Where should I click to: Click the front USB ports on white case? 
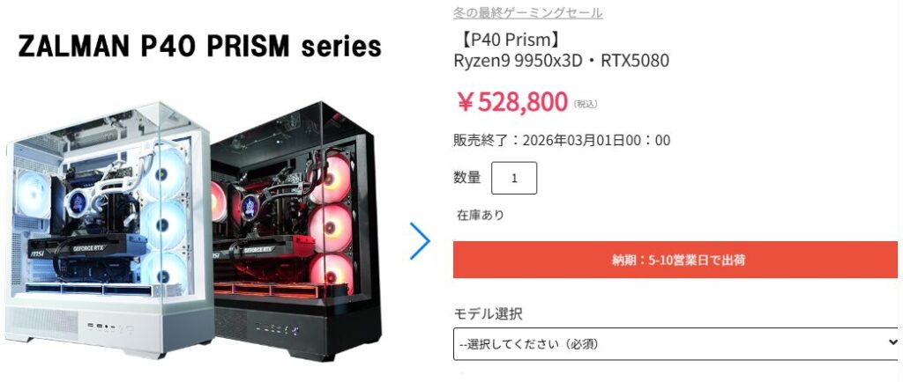point(97,327)
